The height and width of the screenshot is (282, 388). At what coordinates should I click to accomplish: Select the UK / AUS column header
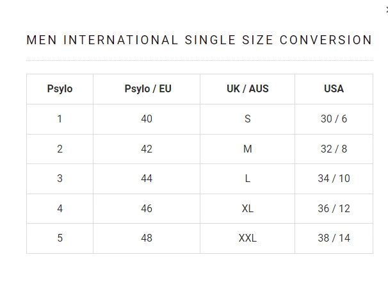point(247,89)
